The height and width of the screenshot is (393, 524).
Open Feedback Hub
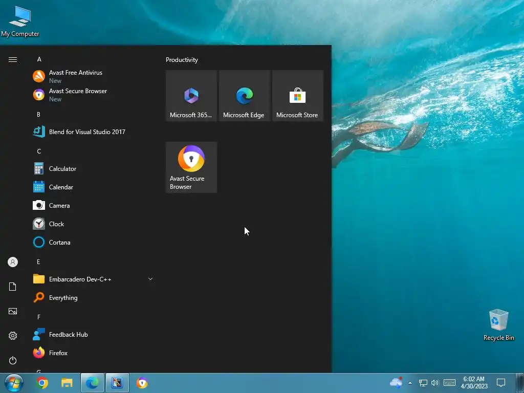pos(93,334)
